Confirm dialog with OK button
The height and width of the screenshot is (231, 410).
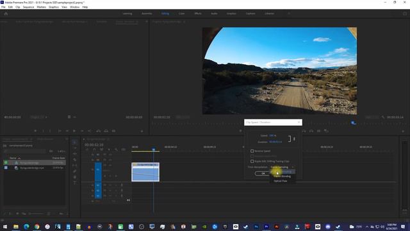[263, 173]
